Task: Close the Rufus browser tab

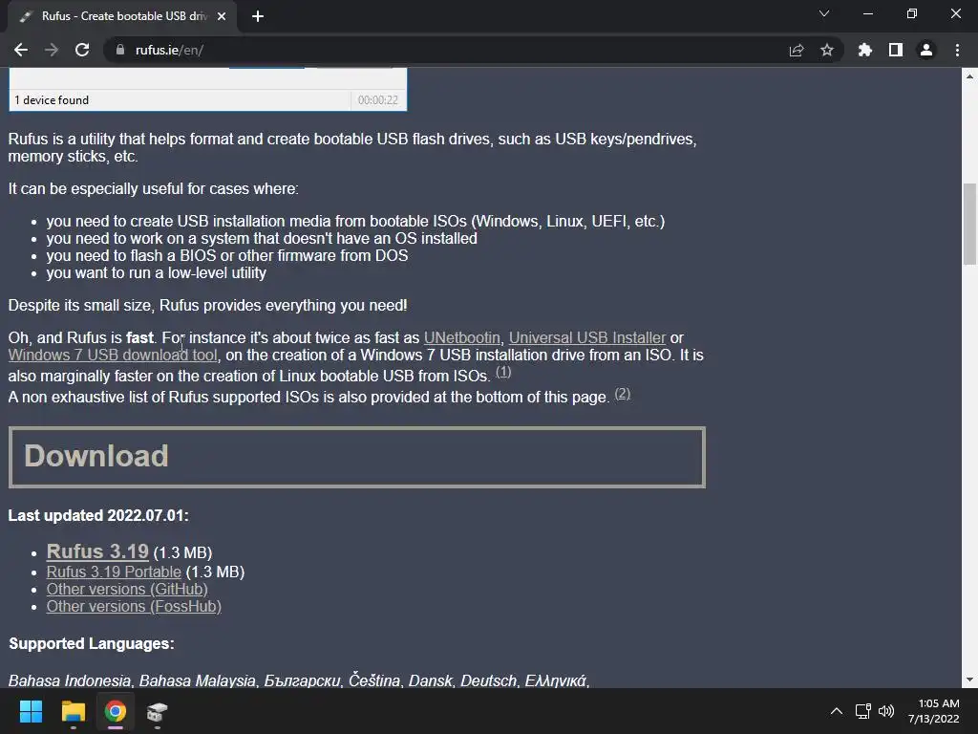Action: (222, 16)
